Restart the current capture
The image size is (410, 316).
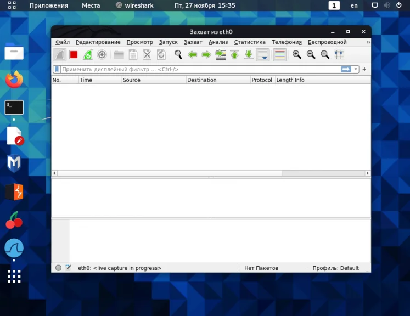pos(88,55)
